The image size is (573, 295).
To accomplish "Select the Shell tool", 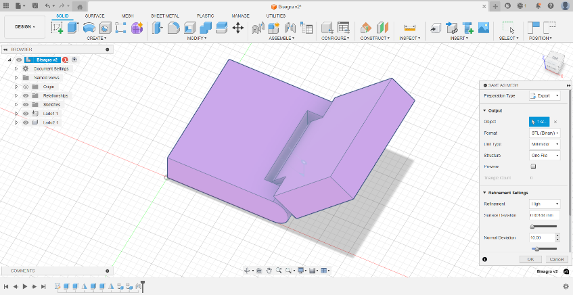I will [x=189, y=28].
